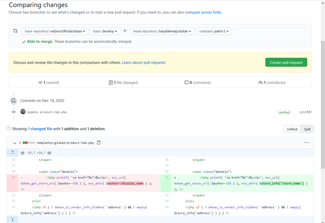Open commit hash 1c11f07
The height and width of the screenshot is (223, 325).
[x=305, y=112]
